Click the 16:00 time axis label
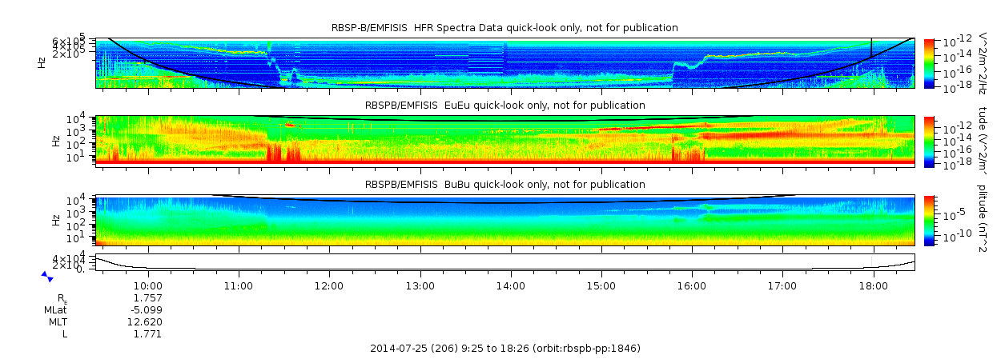 point(692,285)
